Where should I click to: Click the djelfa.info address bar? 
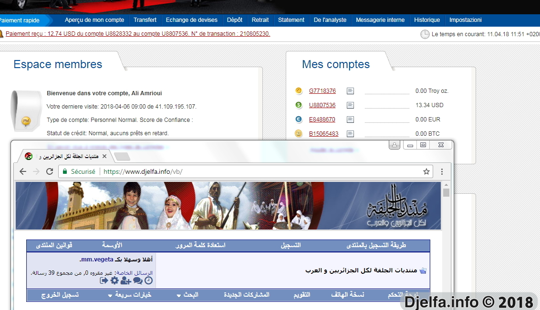pos(246,171)
